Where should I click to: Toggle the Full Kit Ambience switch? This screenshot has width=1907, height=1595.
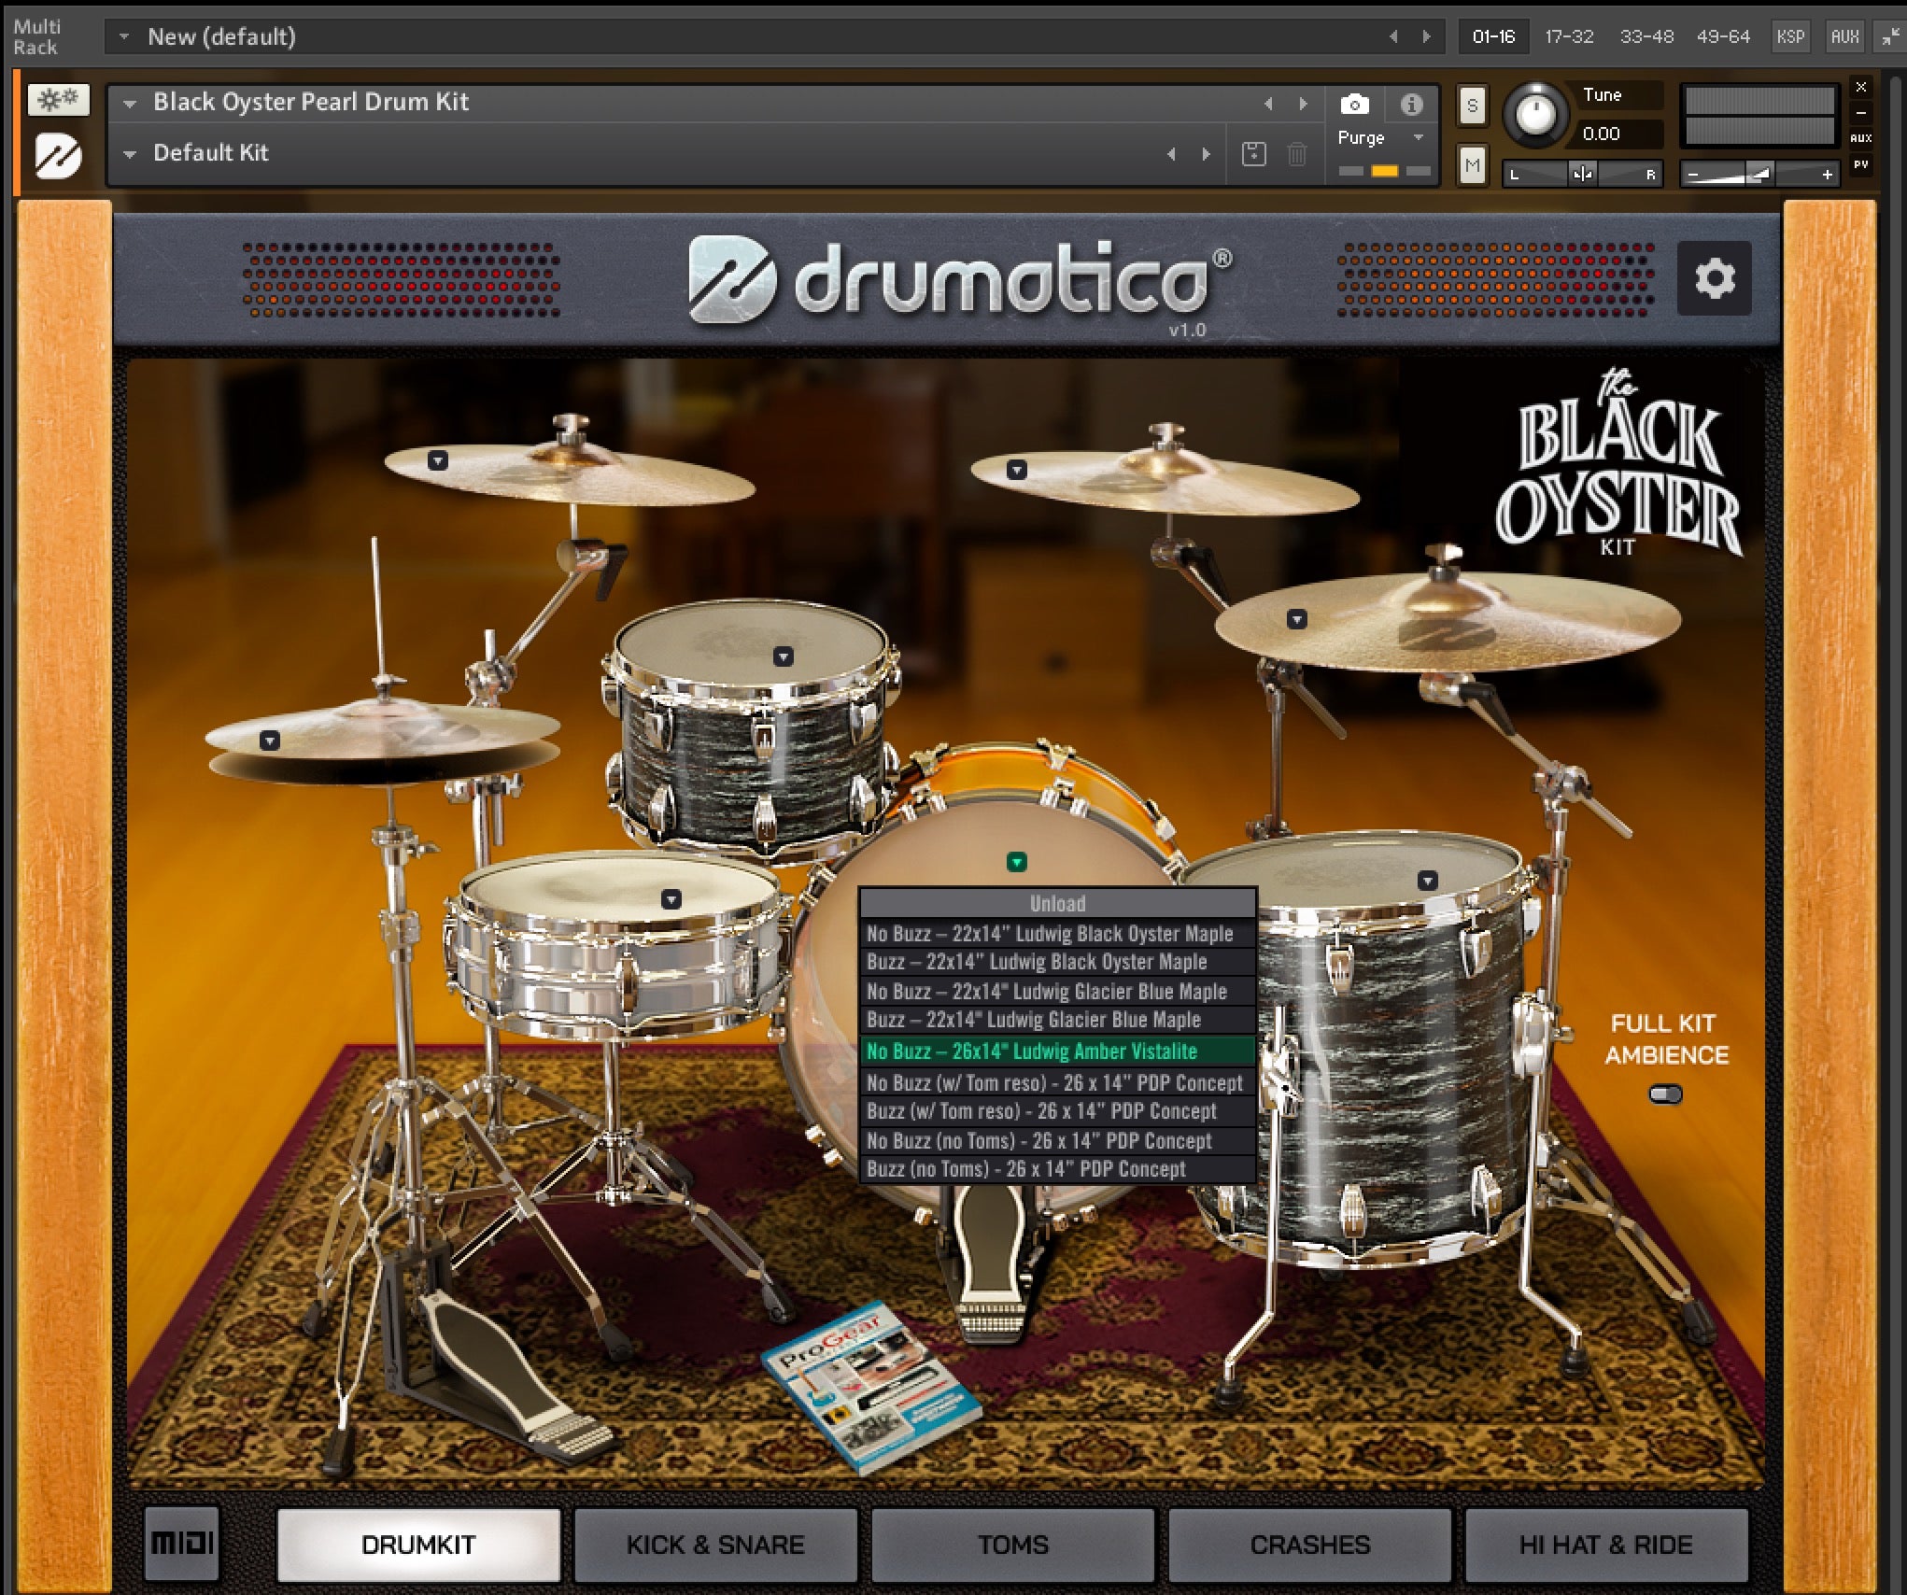1665,1094
